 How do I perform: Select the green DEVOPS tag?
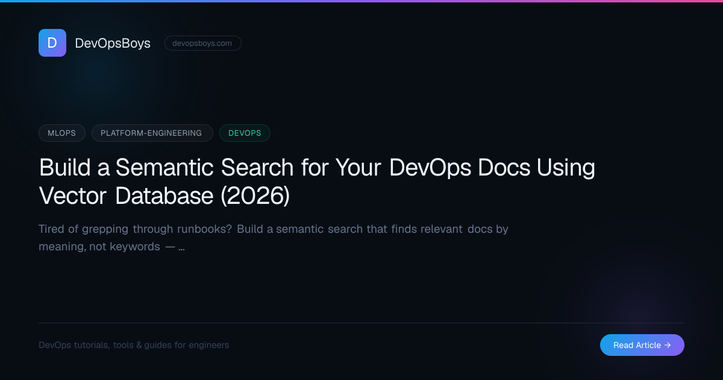click(x=245, y=133)
